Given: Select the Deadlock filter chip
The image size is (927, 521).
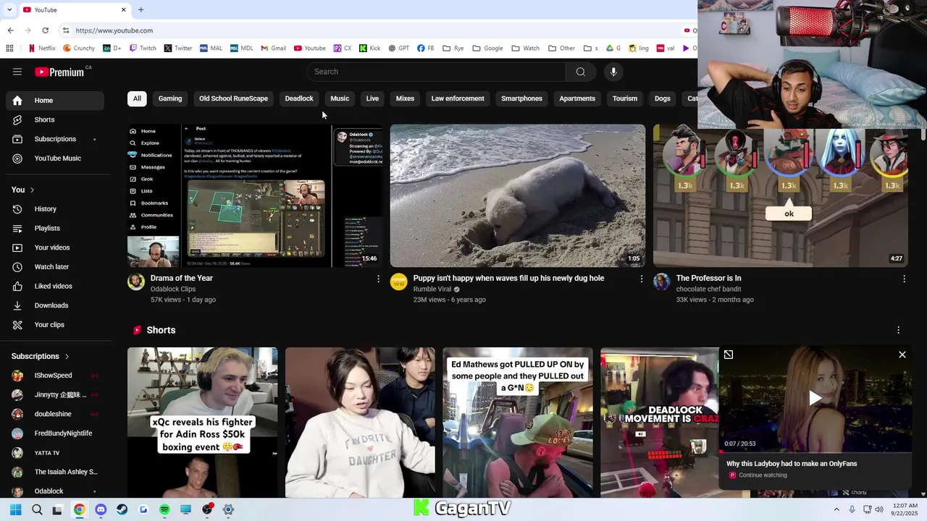Looking at the screenshot, I should point(299,98).
